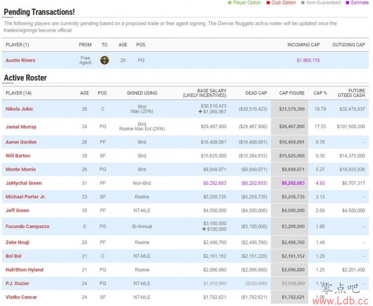373x306 pixels.
Task: Select Nah'Shon Hyland future cash $2,201,400
Action: click(353, 270)
